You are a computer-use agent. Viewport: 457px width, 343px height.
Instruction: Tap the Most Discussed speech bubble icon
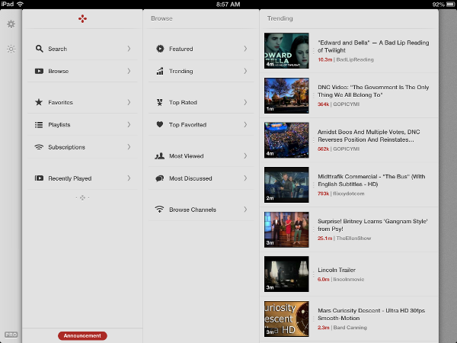click(160, 178)
